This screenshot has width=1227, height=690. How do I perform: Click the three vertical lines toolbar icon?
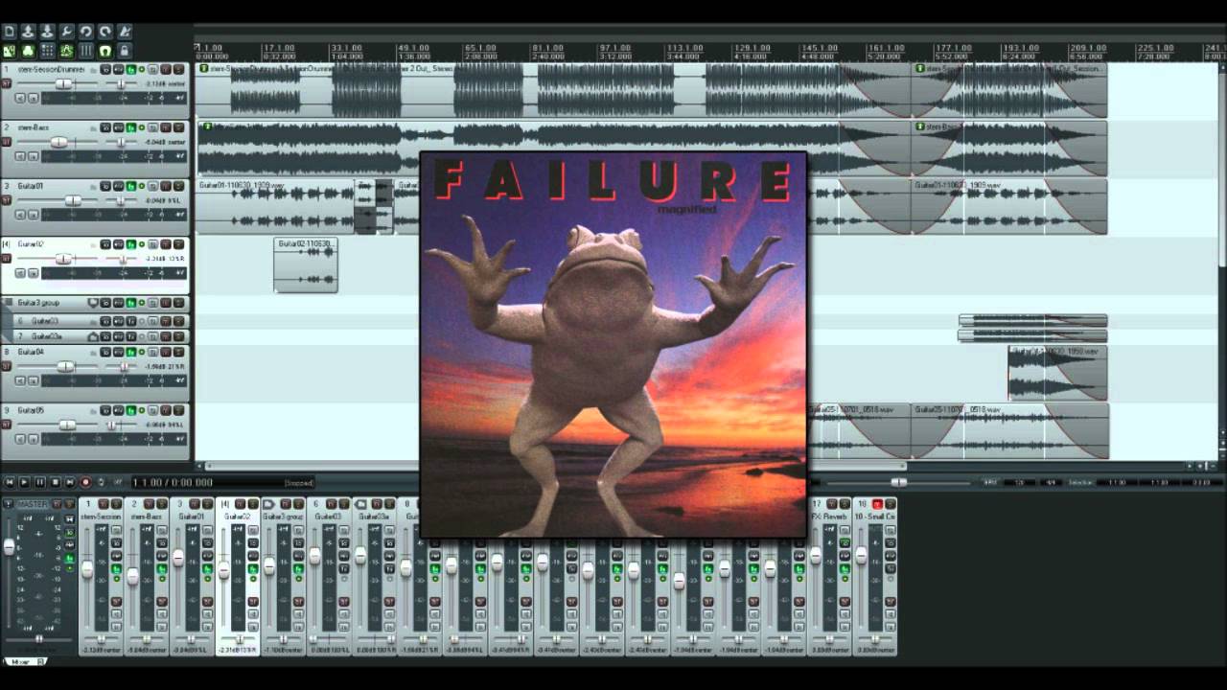pos(86,51)
